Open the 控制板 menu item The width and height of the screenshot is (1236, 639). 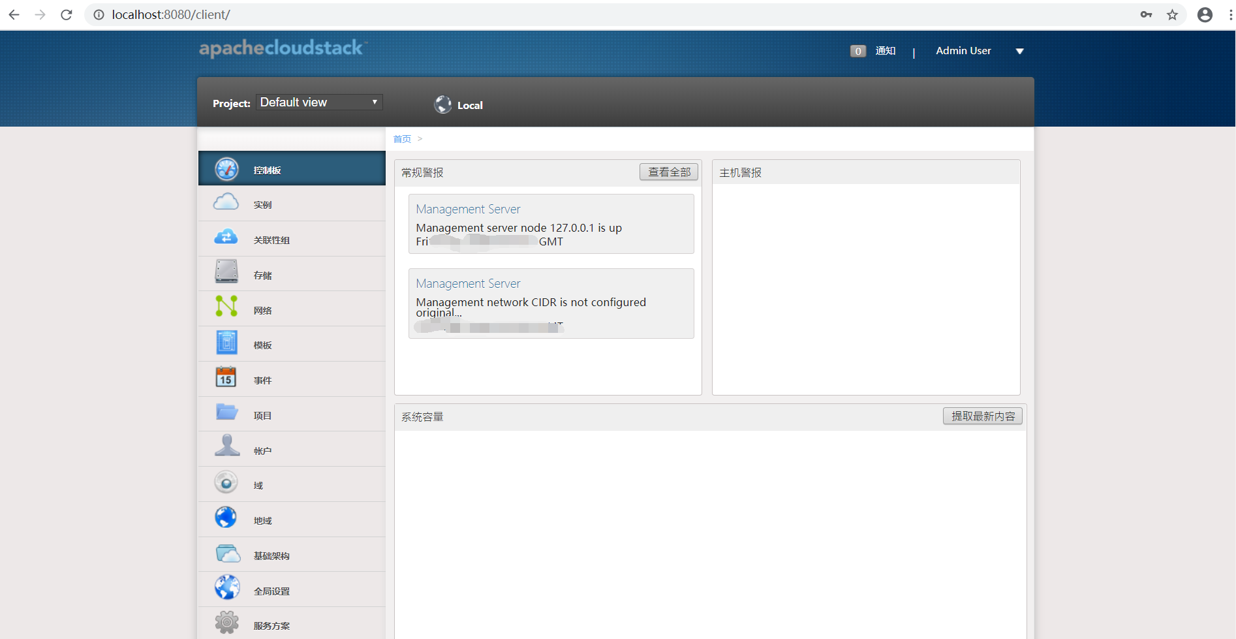click(x=292, y=168)
